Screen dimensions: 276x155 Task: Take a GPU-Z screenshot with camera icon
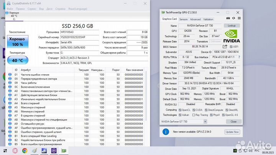pyautogui.click(x=228, y=18)
